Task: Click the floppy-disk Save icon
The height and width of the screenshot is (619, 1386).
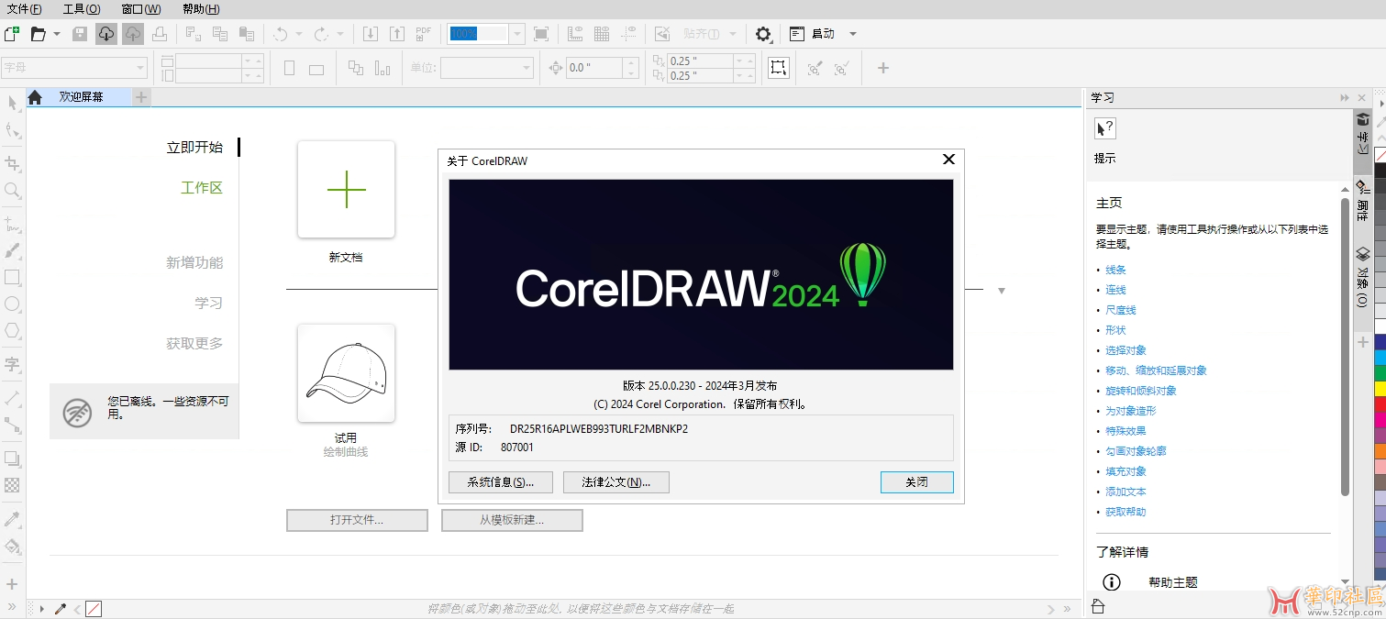Action: coord(80,34)
